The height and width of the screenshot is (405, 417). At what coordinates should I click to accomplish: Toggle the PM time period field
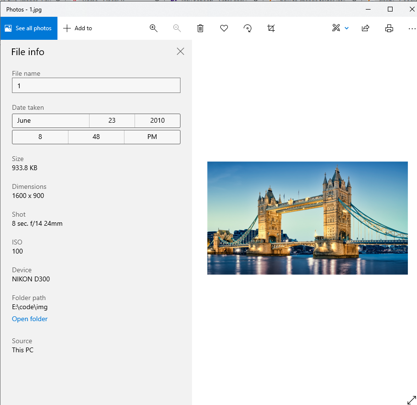[x=152, y=137]
